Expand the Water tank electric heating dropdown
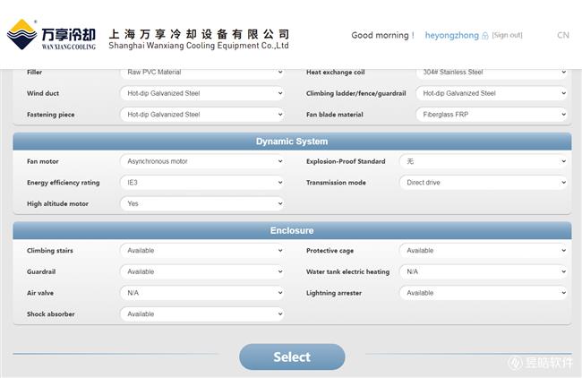This screenshot has width=582, height=378. tap(484, 271)
